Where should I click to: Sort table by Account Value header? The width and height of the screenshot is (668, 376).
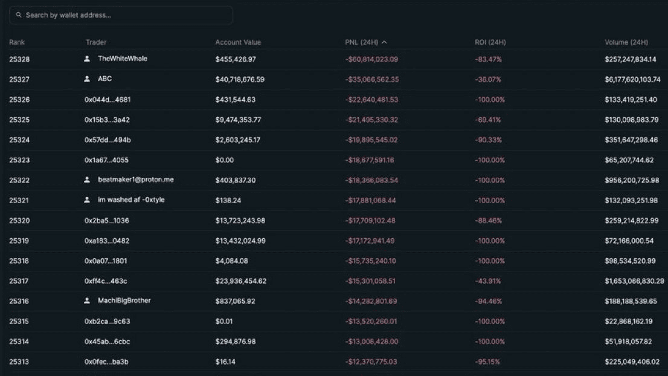tap(238, 42)
